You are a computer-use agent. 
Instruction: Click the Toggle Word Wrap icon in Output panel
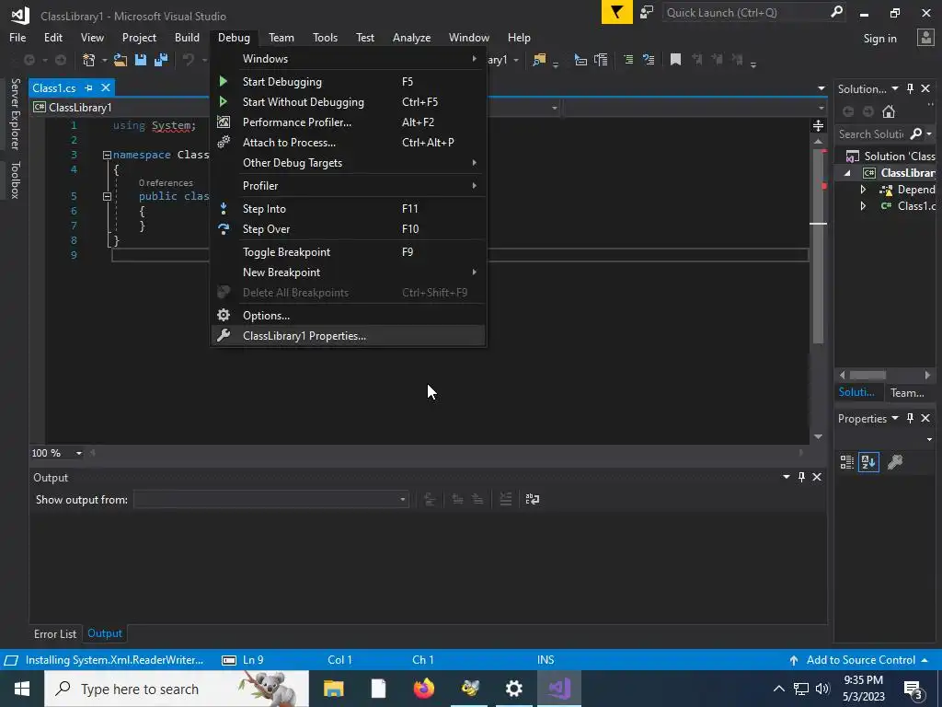click(x=533, y=499)
